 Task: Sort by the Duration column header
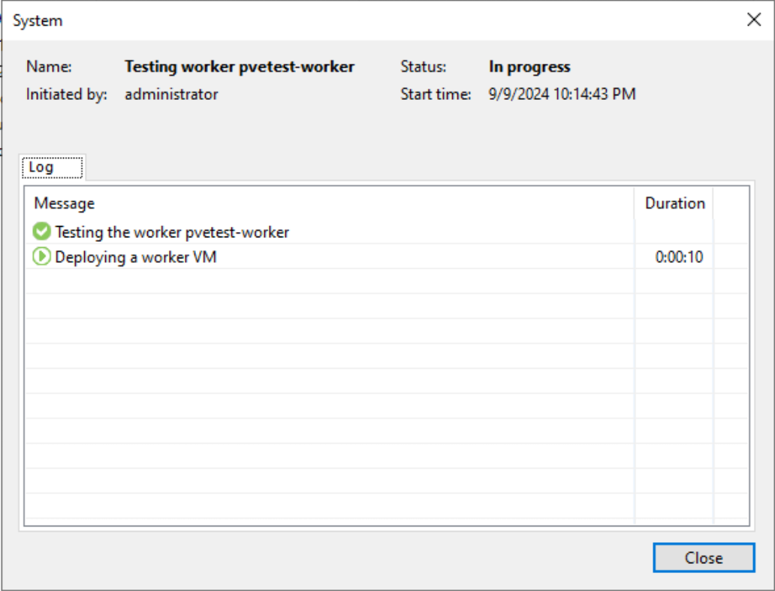(675, 203)
